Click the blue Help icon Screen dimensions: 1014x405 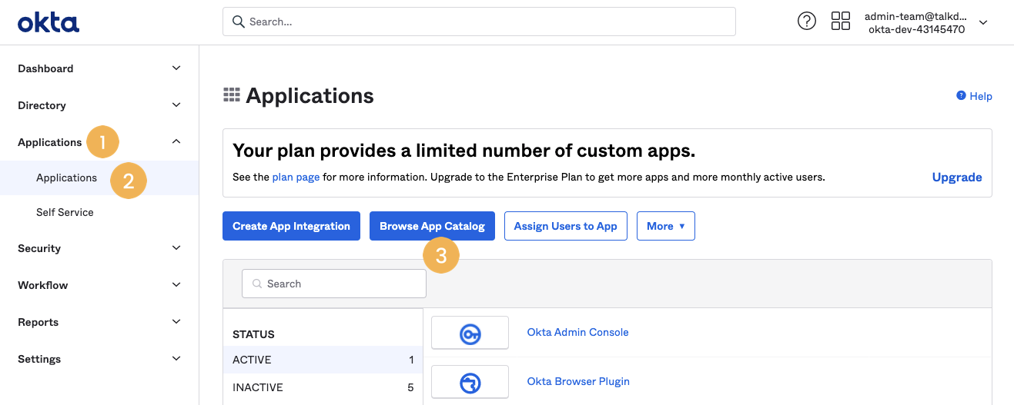click(x=961, y=96)
